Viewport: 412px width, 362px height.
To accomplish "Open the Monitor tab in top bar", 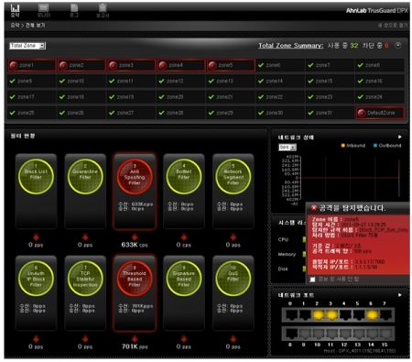I will coord(44,11).
